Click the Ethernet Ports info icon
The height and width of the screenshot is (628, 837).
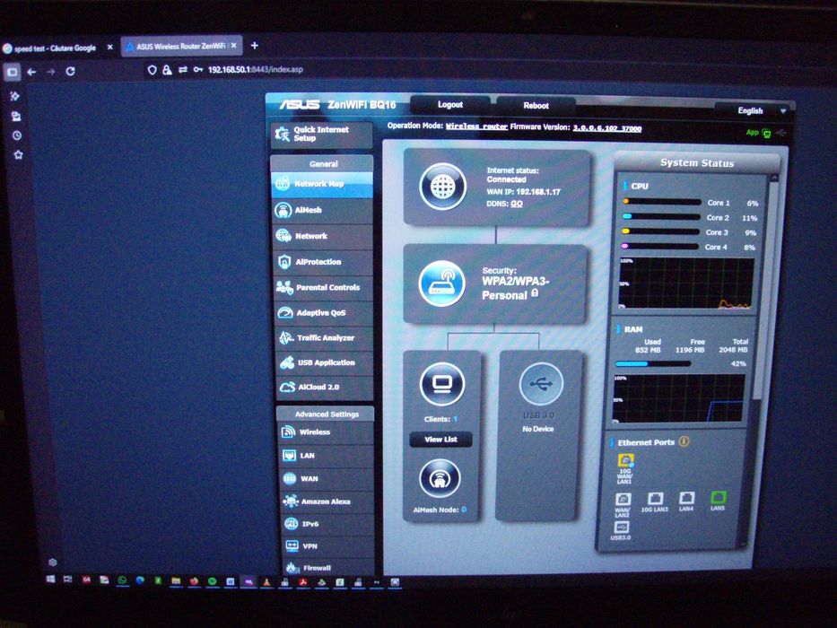click(x=684, y=441)
